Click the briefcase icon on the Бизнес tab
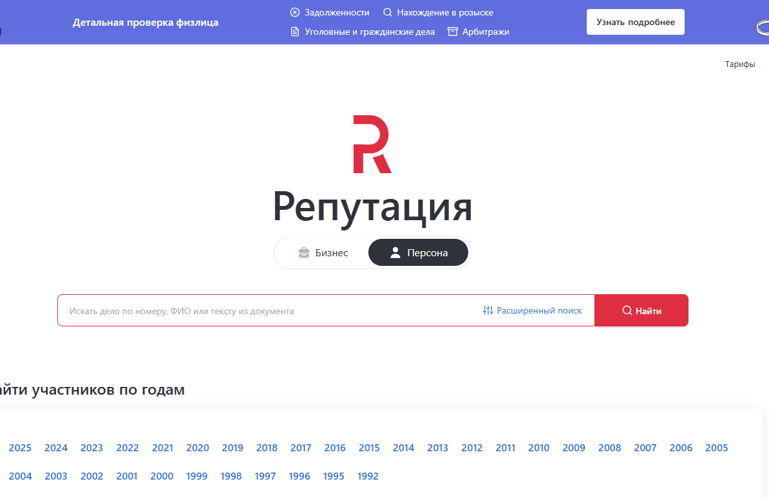Viewport: 769px width, 497px height. 303,252
